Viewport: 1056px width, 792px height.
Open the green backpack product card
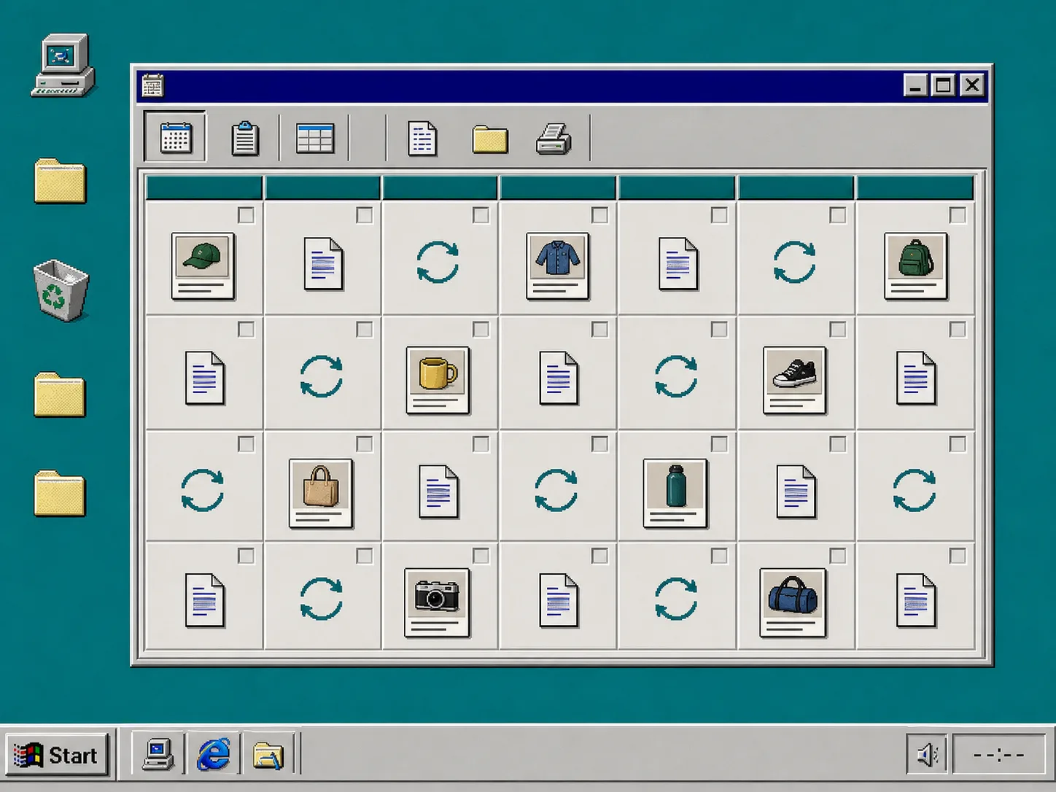(x=916, y=265)
